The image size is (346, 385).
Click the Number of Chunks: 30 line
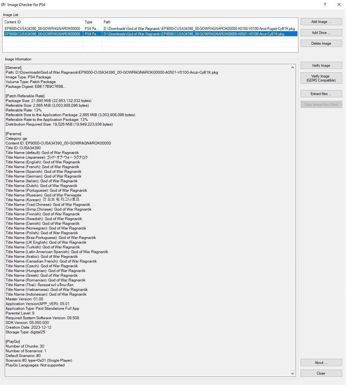point(25,346)
